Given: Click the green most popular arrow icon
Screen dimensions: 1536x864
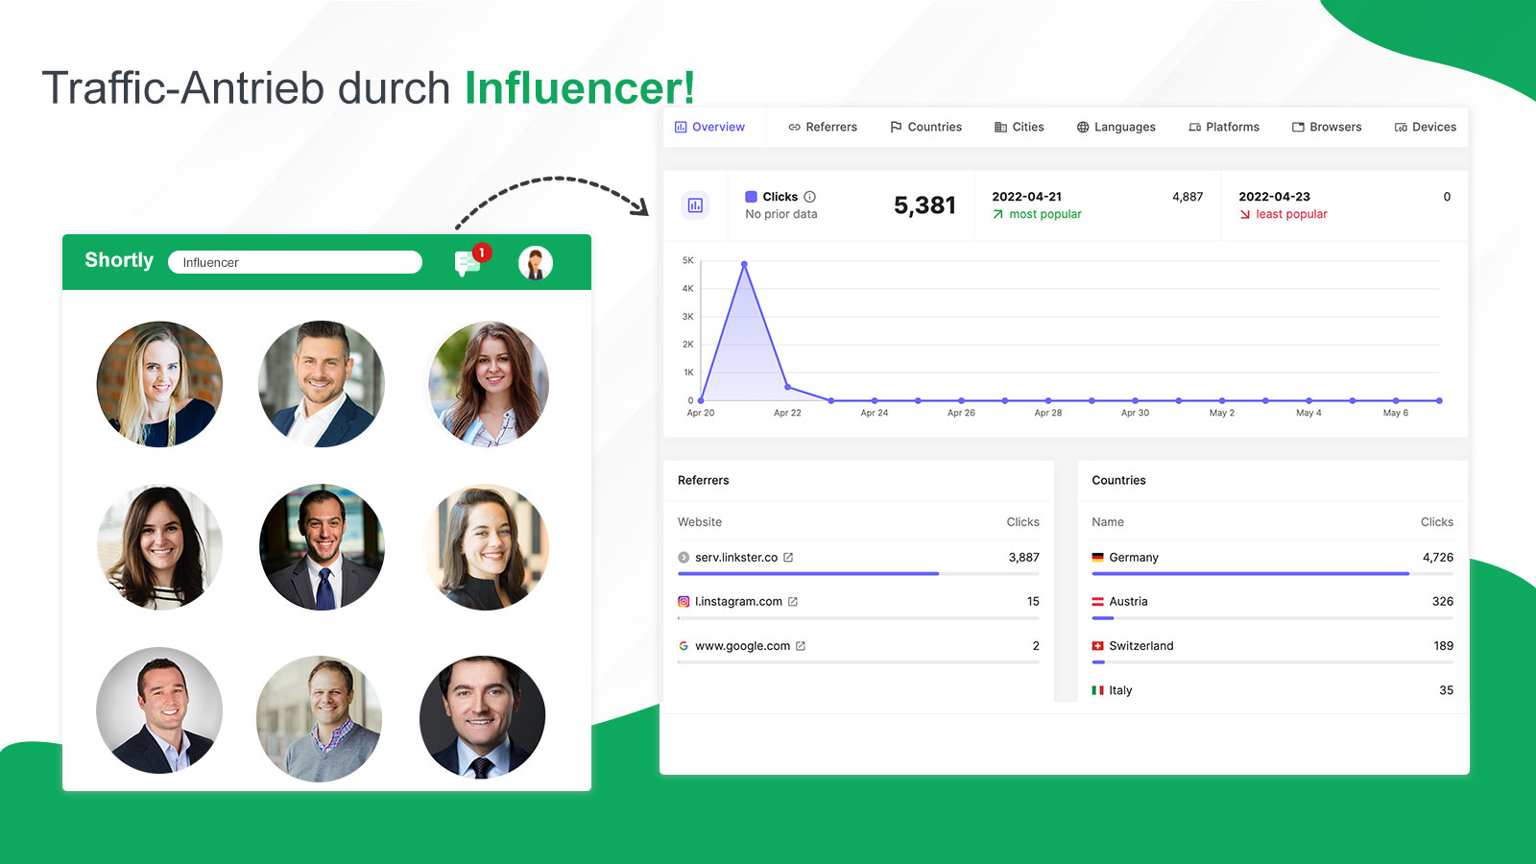Looking at the screenshot, I should point(998,214).
